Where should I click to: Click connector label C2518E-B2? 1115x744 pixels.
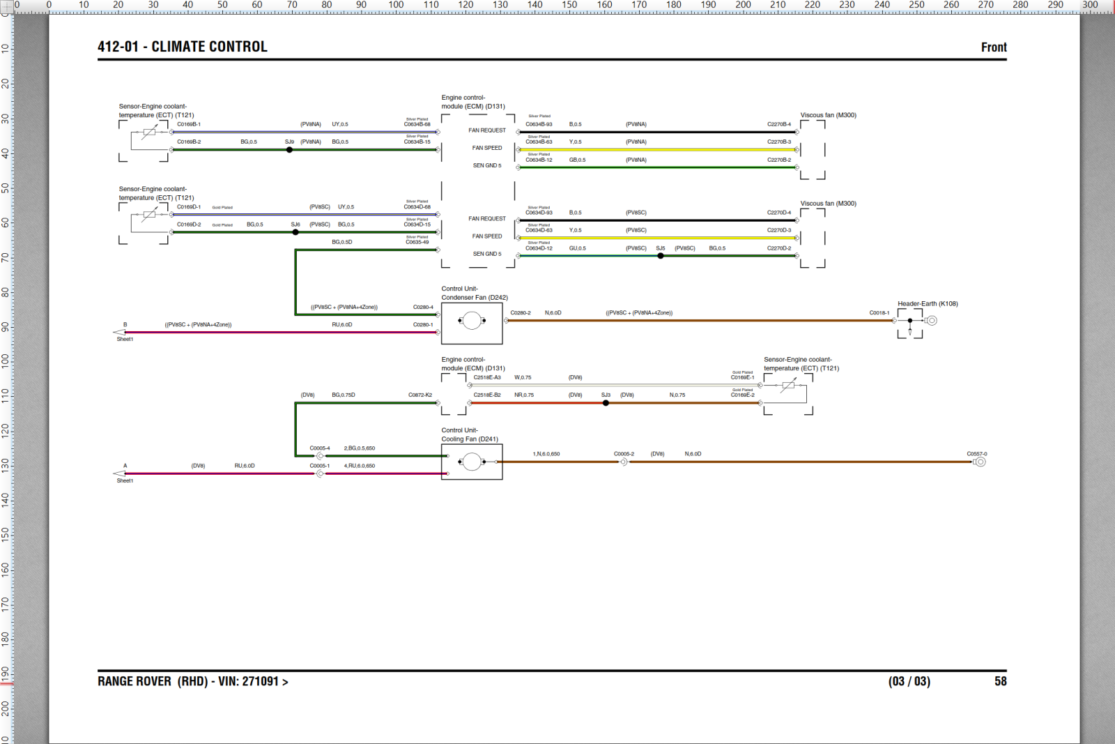tap(487, 395)
